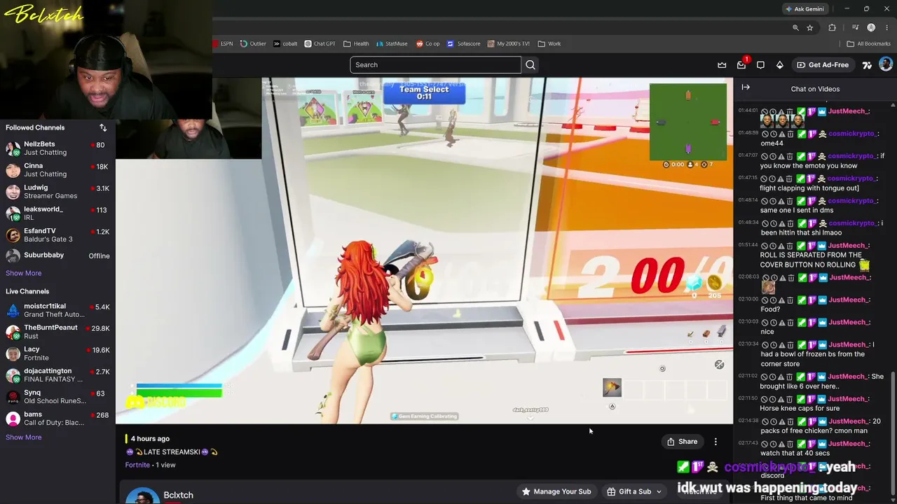Image resolution: width=897 pixels, height=504 pixels.
Task: Open the Sofascore bookmark
Action: tap(464, 43)
